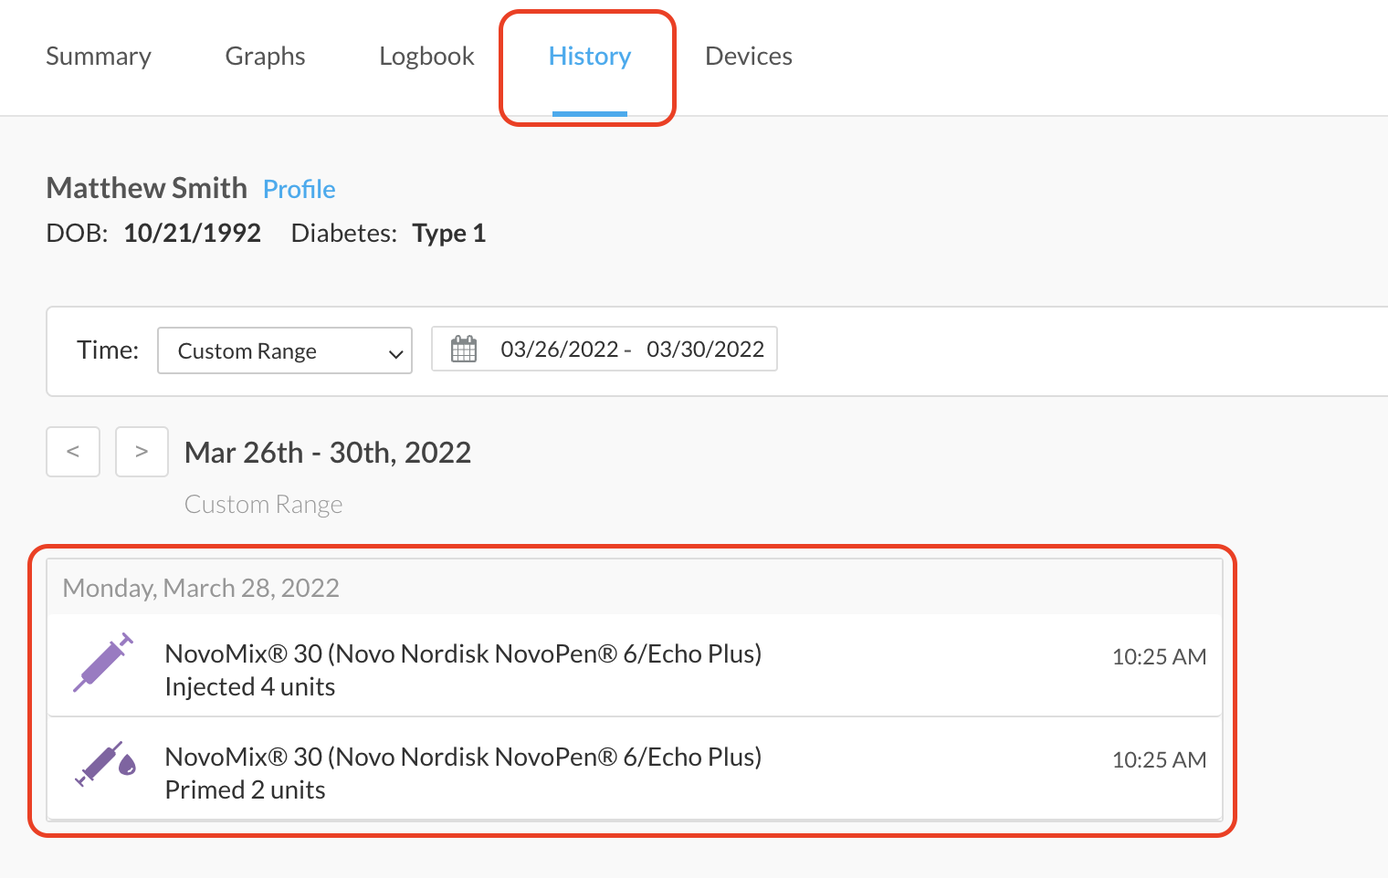Go to the Devices tab
The image size is (1388, 878).
point(749,57)
